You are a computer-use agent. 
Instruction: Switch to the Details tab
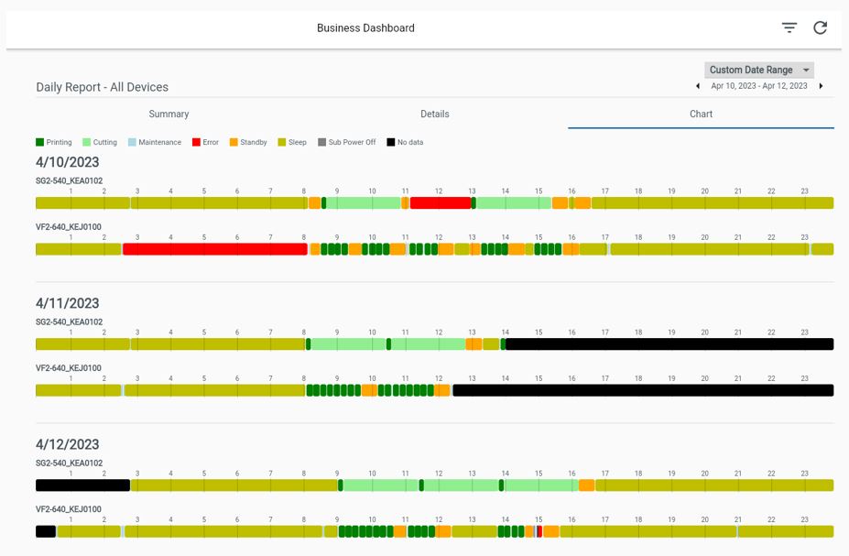point(435,114)
